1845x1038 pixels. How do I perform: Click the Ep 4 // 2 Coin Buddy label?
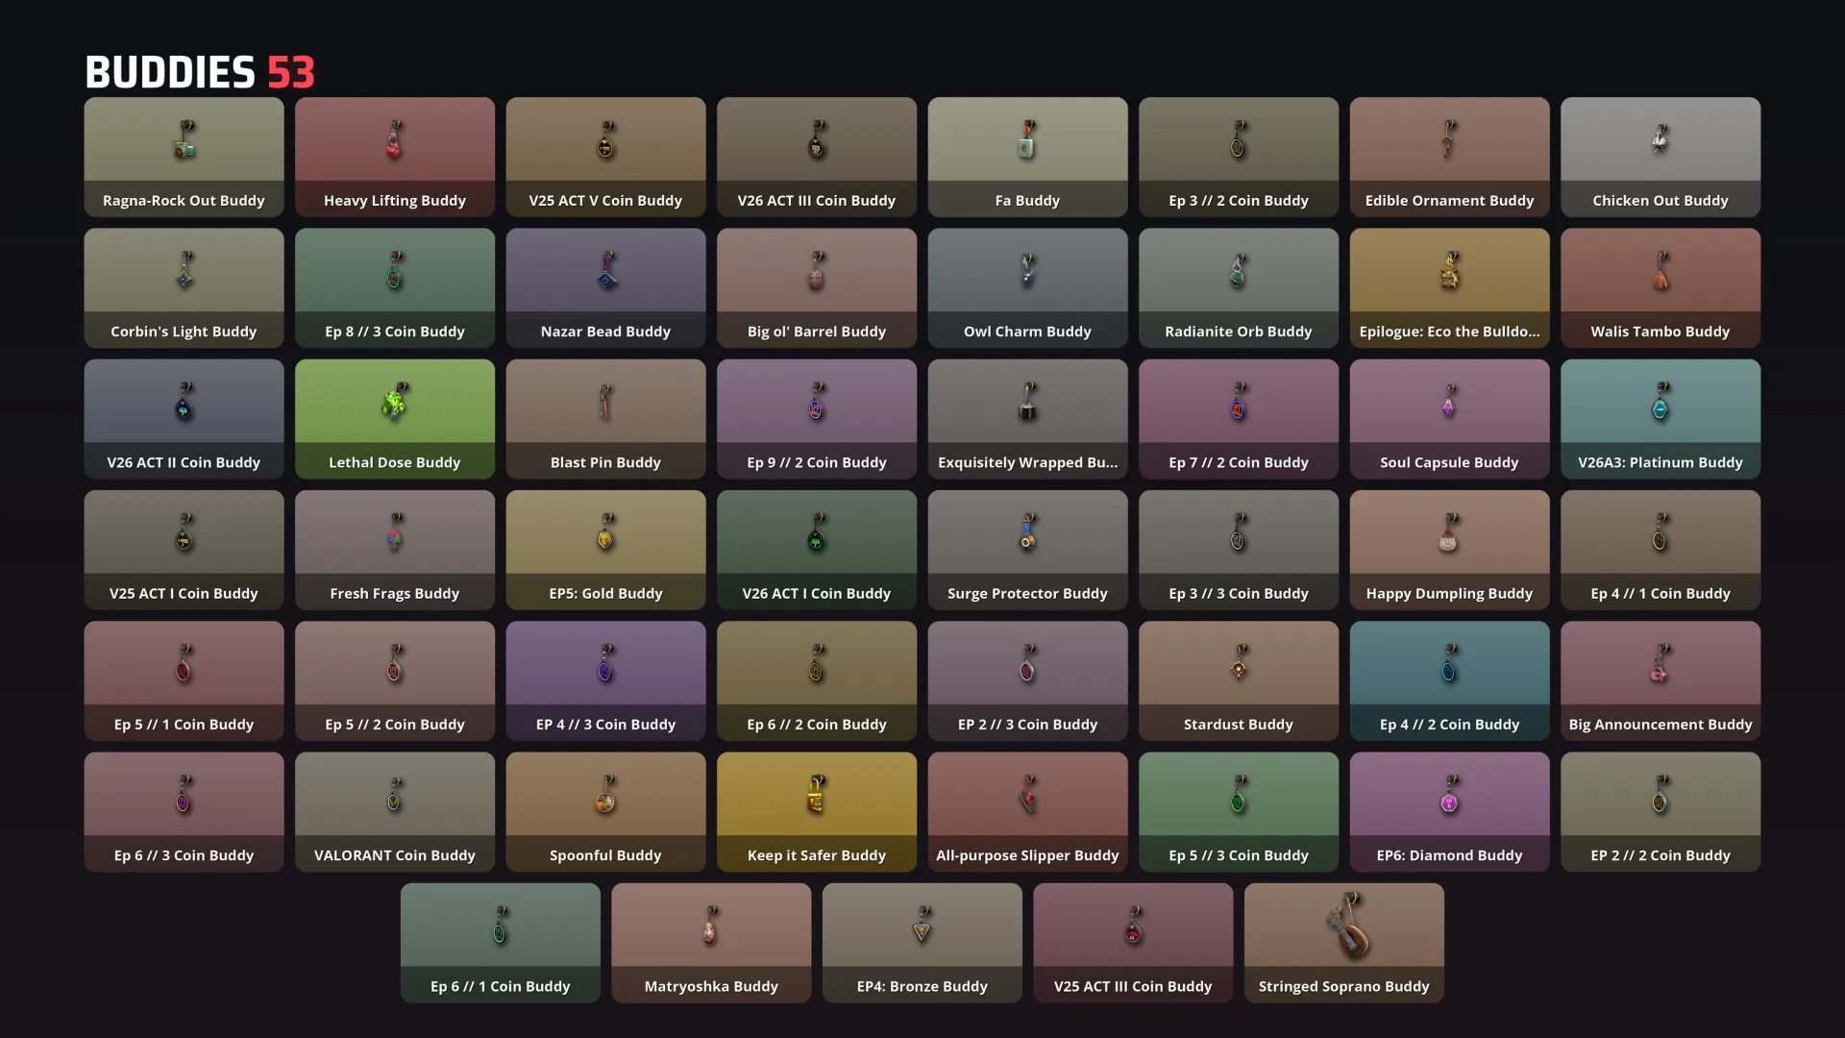pos(1449,725)
